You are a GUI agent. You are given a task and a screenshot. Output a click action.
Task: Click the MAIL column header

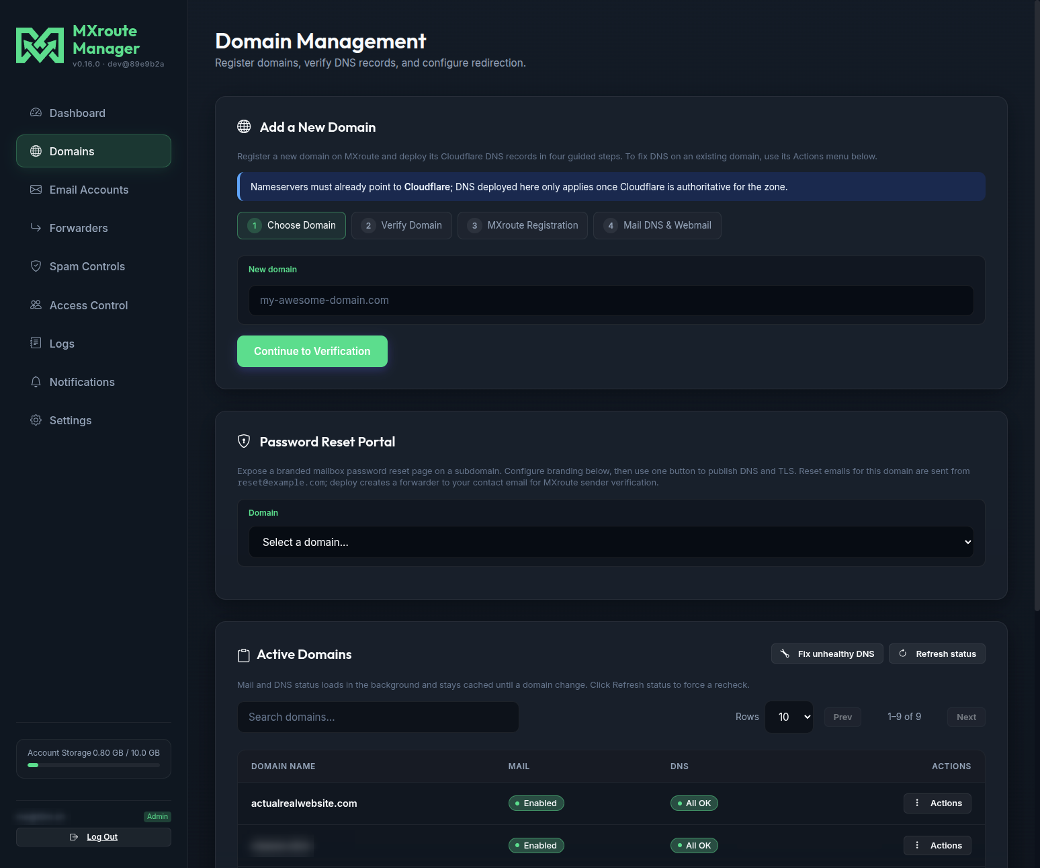tap(519, 766)
